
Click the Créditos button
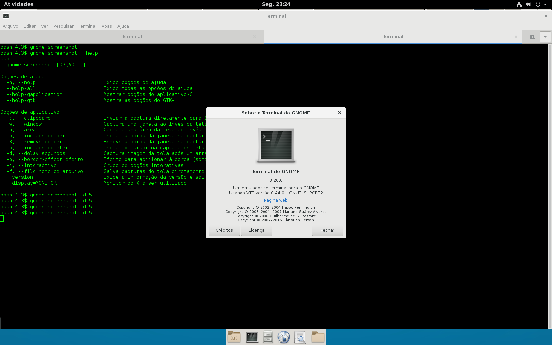(x=224, y=230)
